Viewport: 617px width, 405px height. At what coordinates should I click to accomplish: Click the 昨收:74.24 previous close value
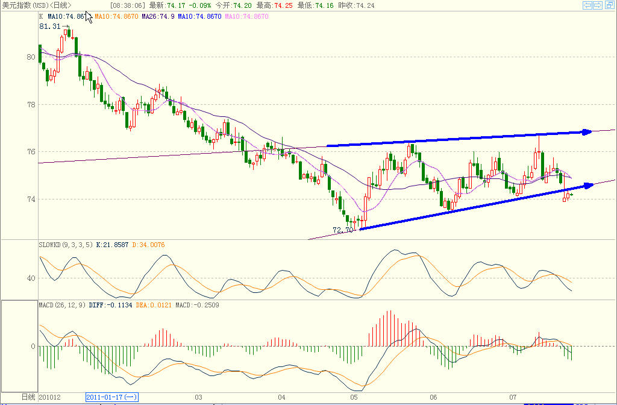point(356,5)
